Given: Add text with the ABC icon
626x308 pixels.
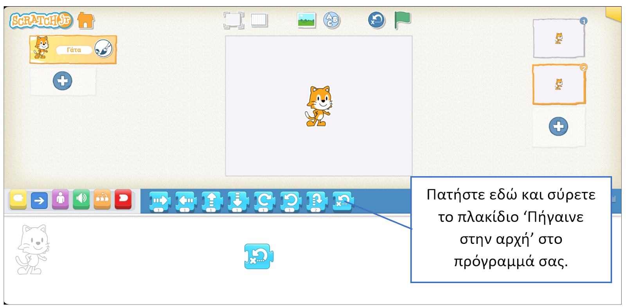Looking at the screenshot, I should pos(332,20).
